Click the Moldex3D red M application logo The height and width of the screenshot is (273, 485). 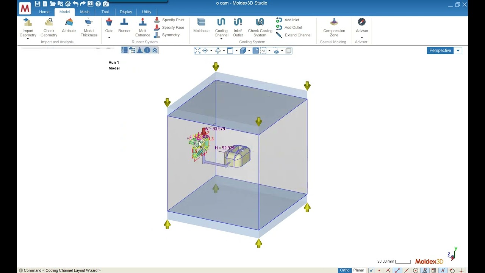pyautogui.click(x=25, y=8)
